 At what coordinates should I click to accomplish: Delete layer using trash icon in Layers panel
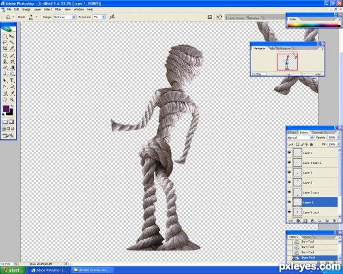(334, 221)
